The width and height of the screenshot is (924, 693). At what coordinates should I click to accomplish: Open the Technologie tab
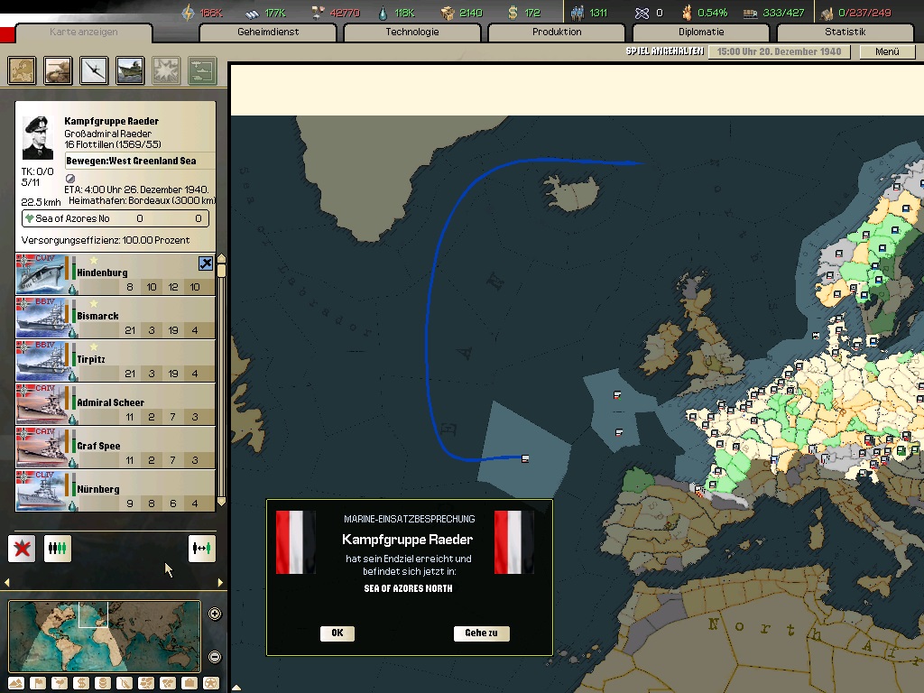point(412,32)
